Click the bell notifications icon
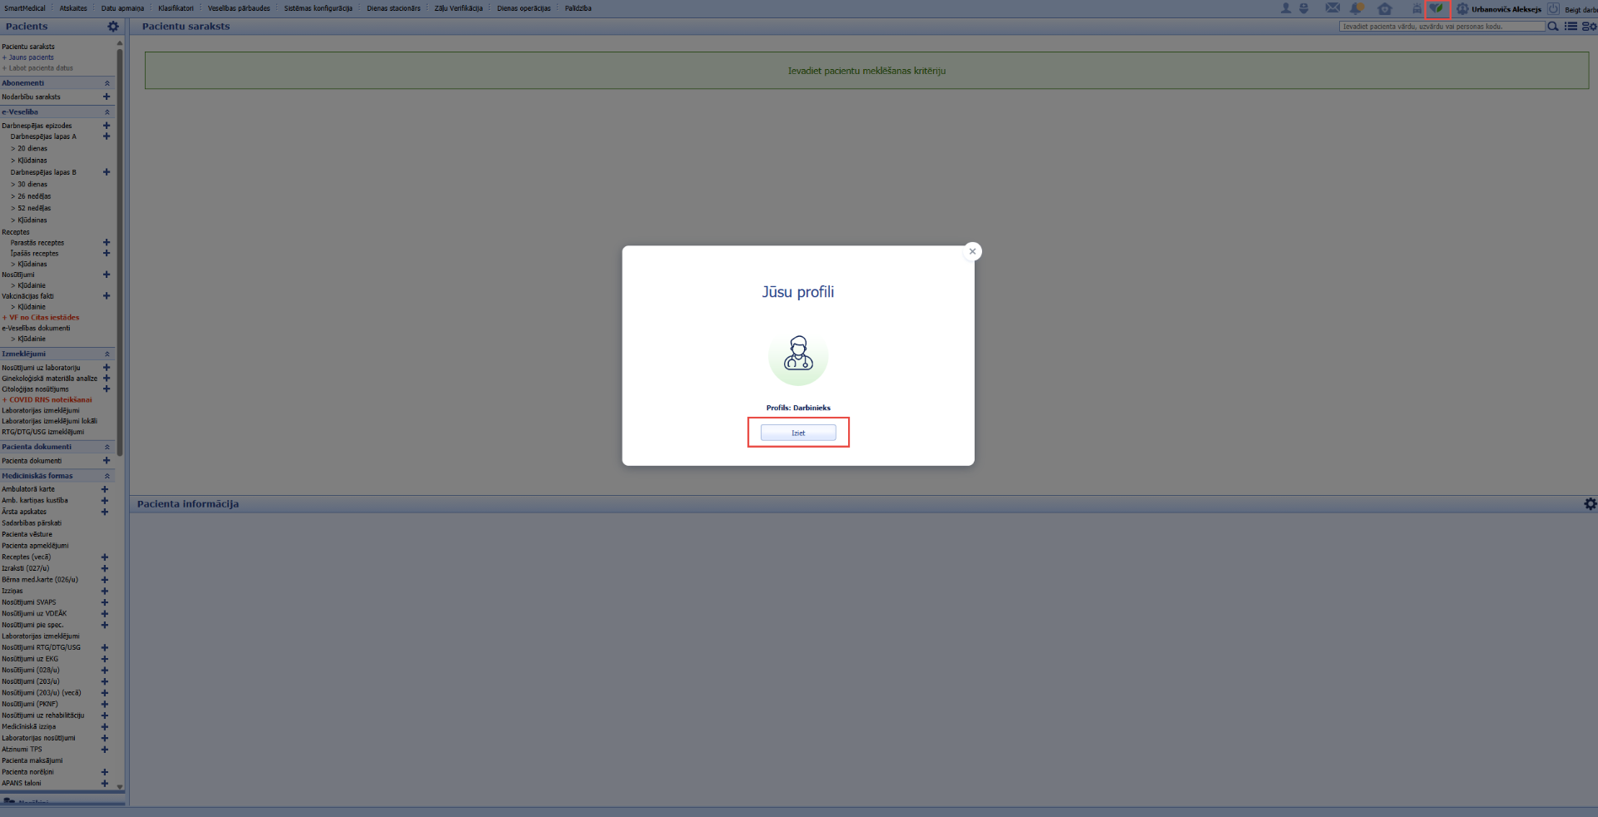Screen dimensions: 1598x817 click(1357, 8)
